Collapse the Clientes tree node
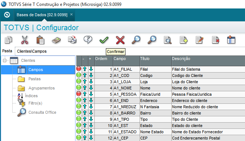This screenshot has width=245, height=141. pyautogui.click(x=5, y=60)
